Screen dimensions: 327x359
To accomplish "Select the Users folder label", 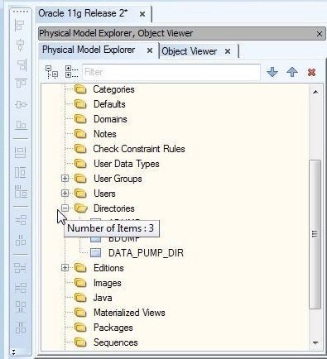I will (x=104, y=194).
